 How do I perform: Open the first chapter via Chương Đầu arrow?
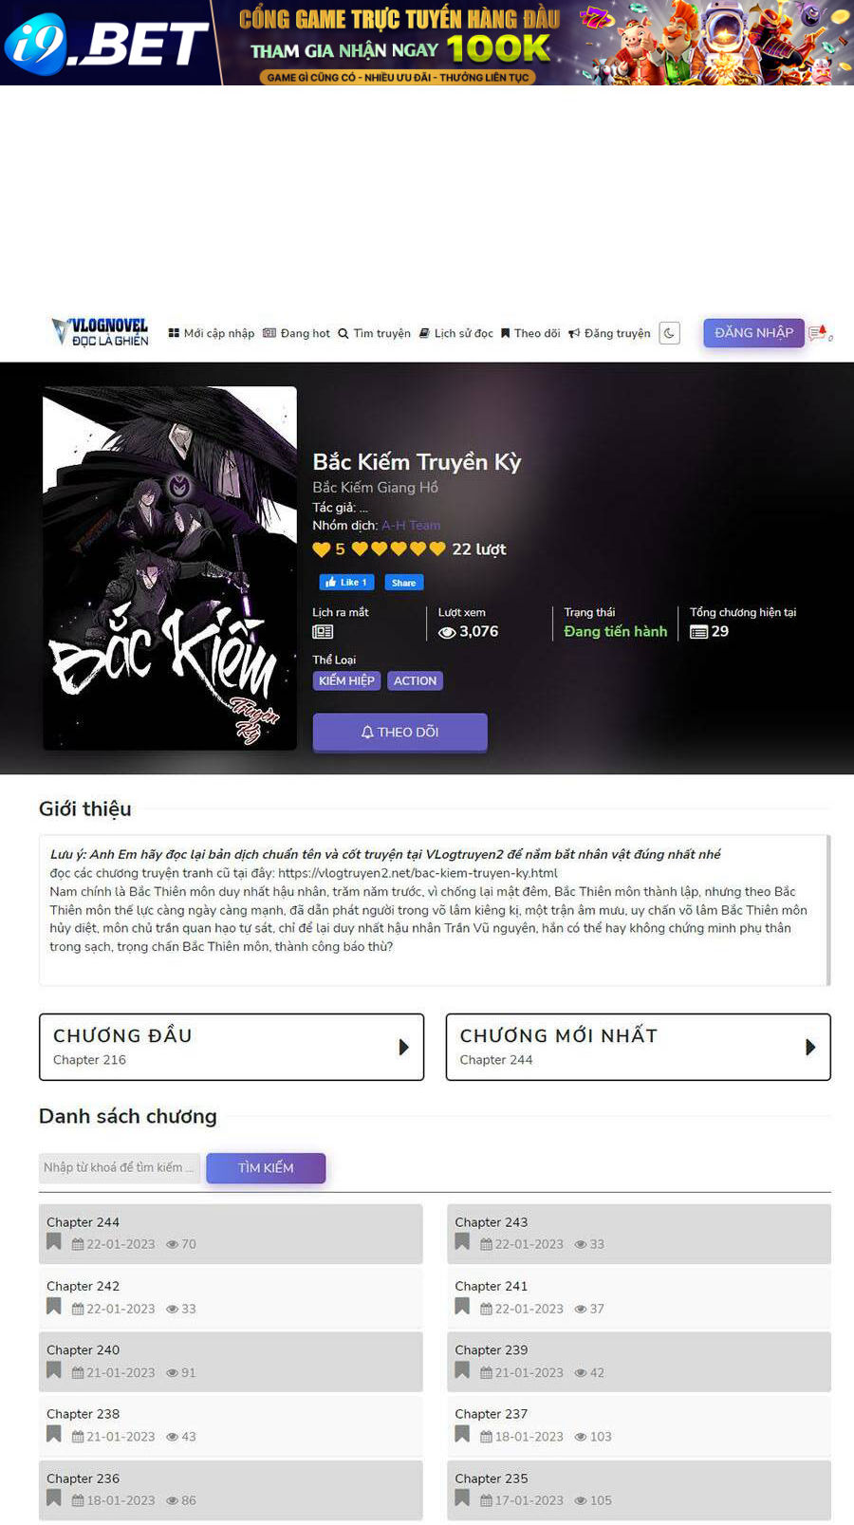[403, 1047]
